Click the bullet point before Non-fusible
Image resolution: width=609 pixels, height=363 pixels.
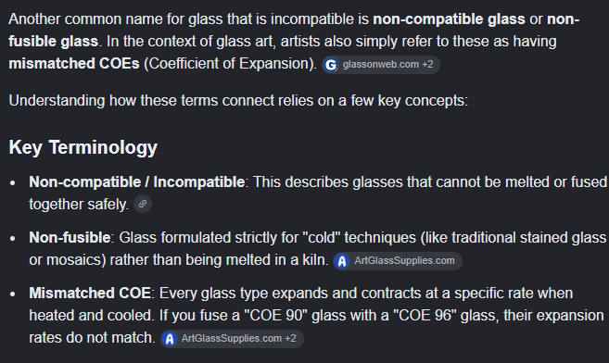[x=13, y=239]
